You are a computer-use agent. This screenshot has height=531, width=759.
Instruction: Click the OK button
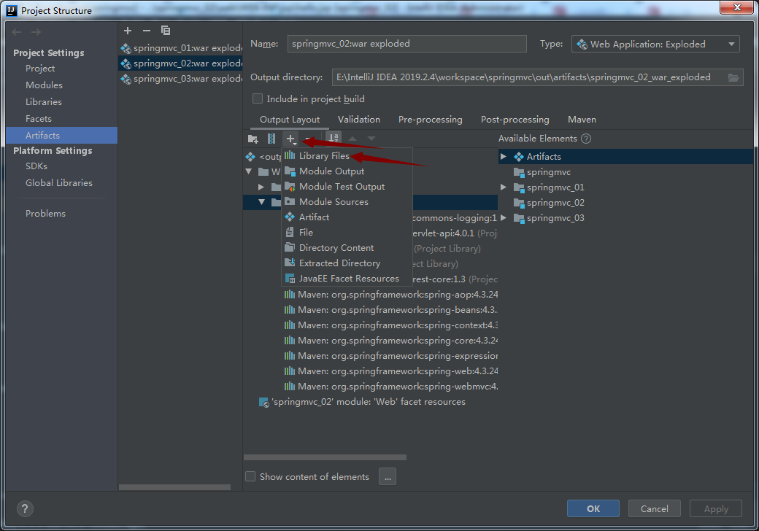(x=593, y=509)
